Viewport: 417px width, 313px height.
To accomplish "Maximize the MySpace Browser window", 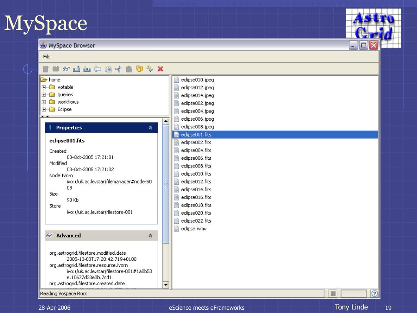I will coord(363,45).
